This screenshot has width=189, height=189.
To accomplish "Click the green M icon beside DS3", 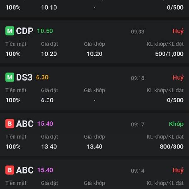I will point(10,77).
